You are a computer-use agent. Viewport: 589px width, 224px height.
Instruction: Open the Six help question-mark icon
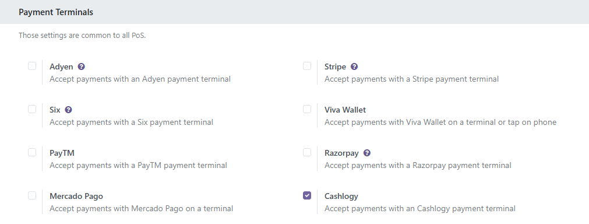coord(68,110)
